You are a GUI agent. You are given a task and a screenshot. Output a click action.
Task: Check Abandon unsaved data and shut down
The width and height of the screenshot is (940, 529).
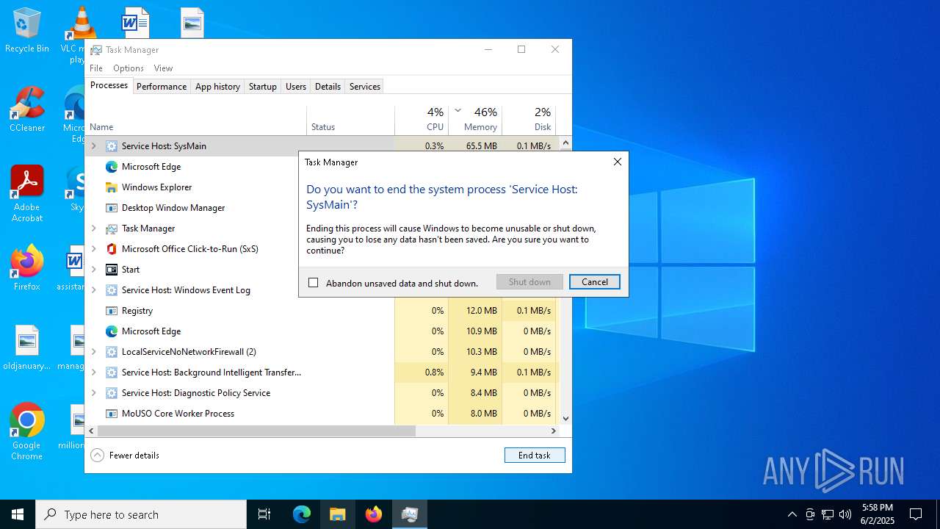pos(314,283)
